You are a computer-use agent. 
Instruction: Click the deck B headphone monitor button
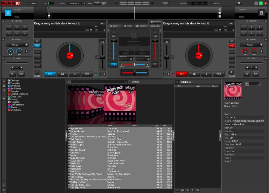click(x=155, y=64)
